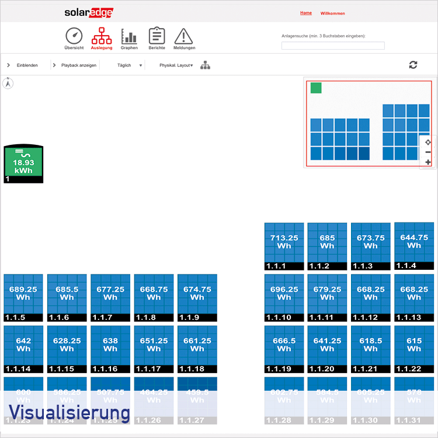Click the Willkommen link
The image size is (438, 438).
[x=333, y=13]
